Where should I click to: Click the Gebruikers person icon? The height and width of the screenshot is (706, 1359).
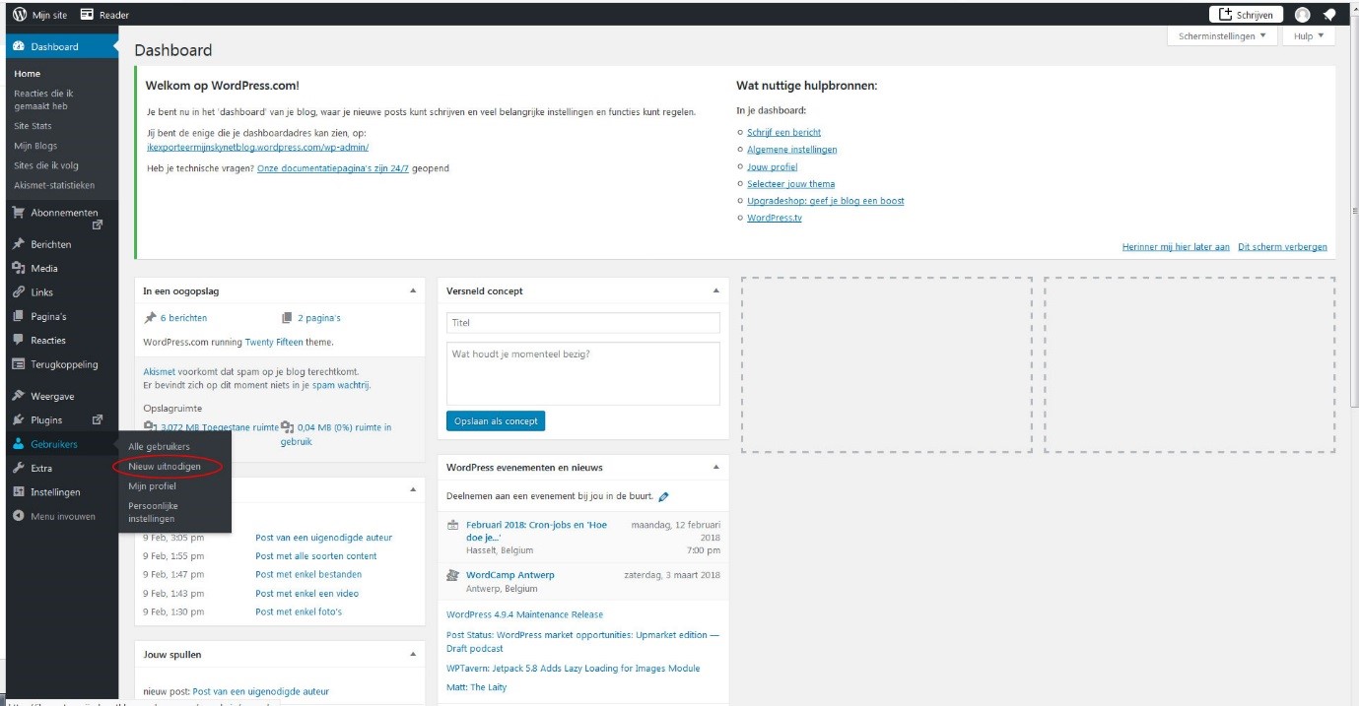click(19, 444)
